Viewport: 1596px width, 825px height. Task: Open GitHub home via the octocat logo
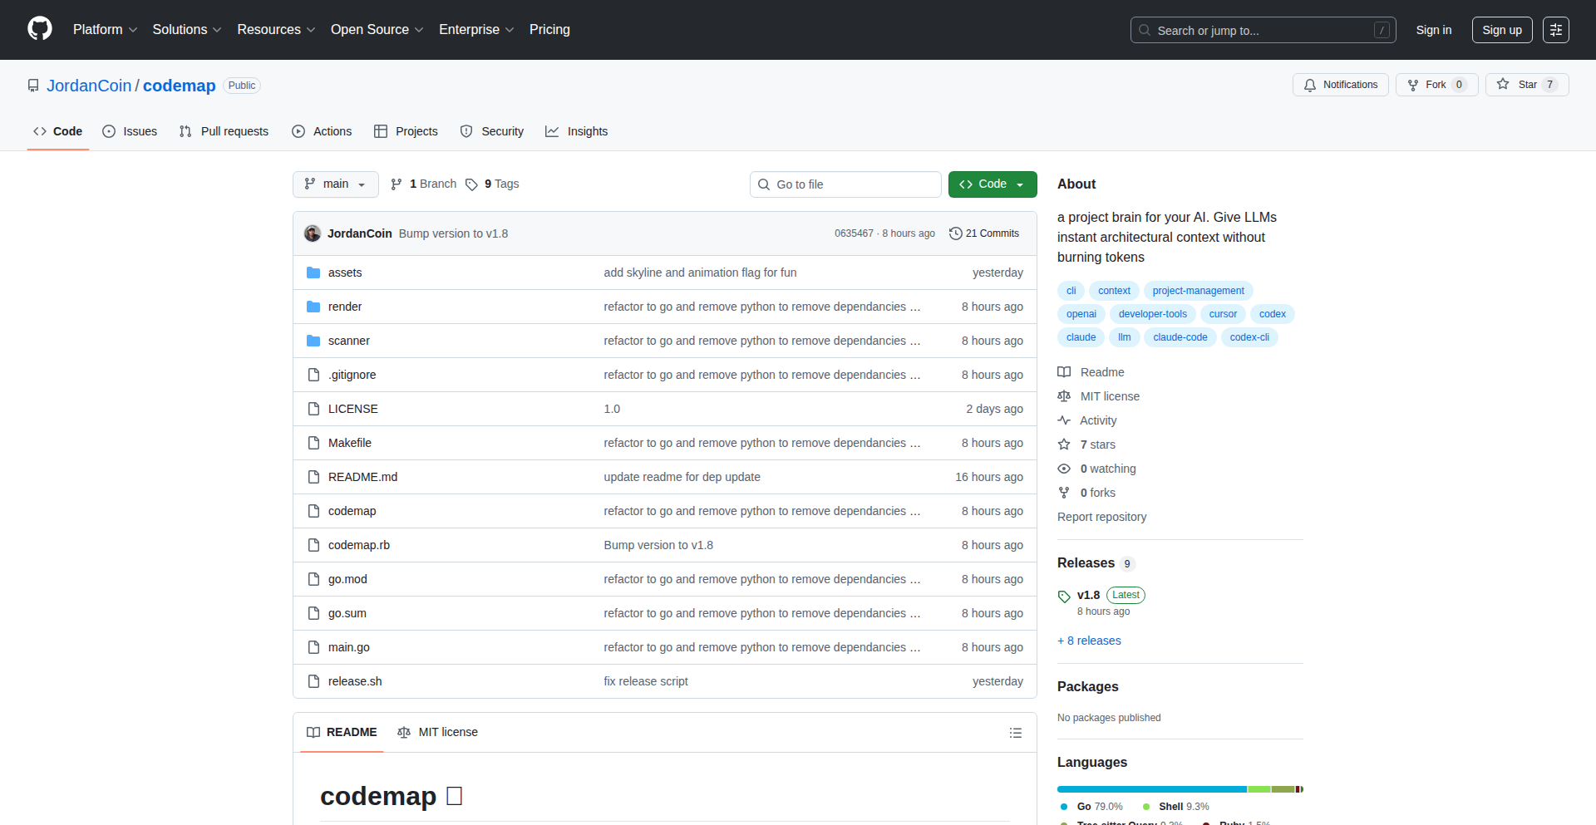point(38,29)
